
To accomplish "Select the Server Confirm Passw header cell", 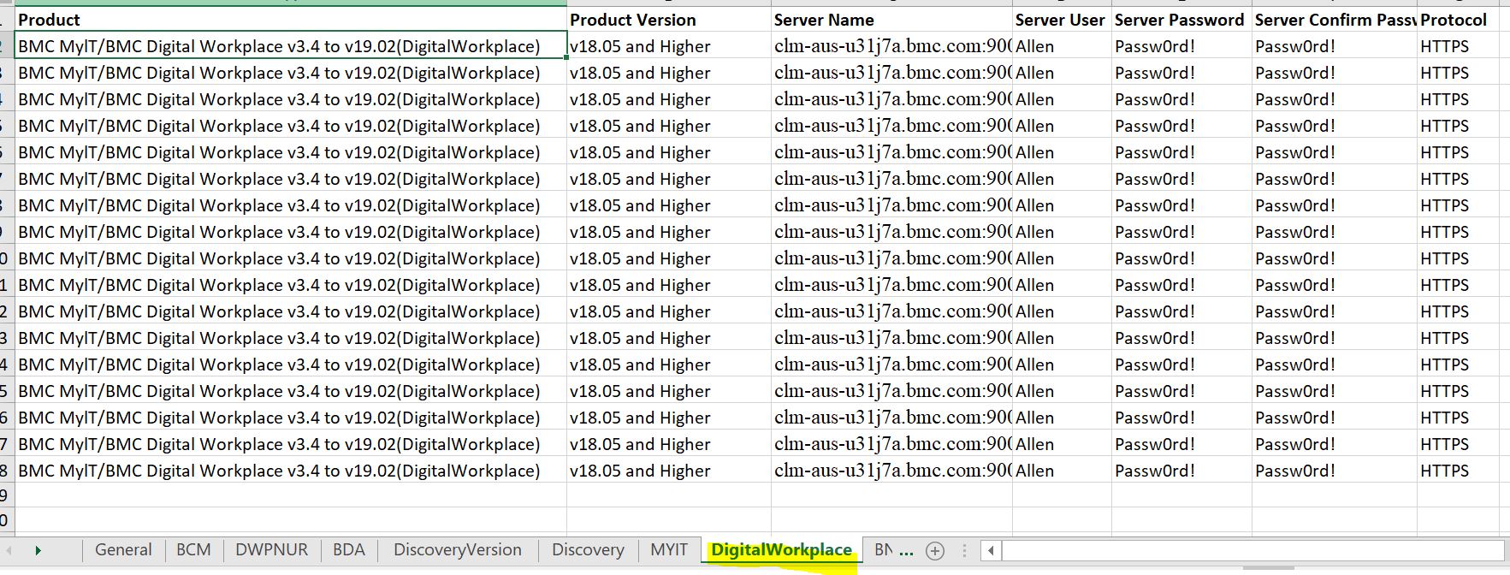I will pyautogui.click(x=1335, y=20).
